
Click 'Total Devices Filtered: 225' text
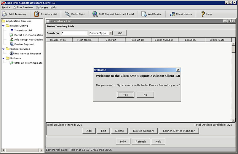pos(64,125)
